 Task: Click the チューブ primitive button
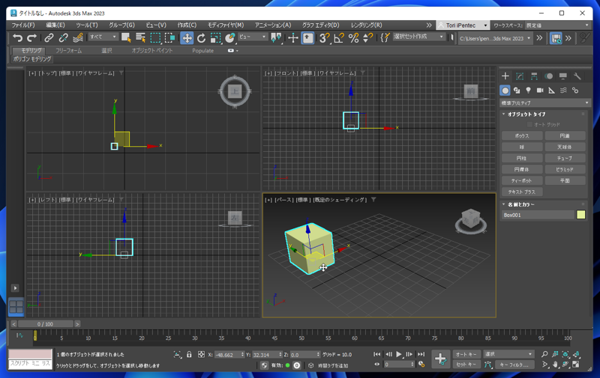[x=565, y=158]
